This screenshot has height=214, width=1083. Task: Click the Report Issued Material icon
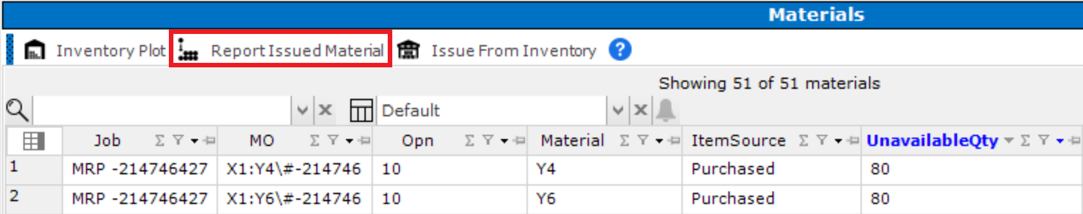coord(188,50)
